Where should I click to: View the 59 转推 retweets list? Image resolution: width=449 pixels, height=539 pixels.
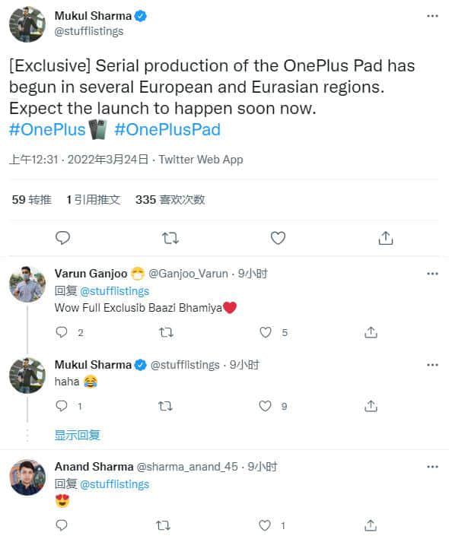tap(32, 199)
